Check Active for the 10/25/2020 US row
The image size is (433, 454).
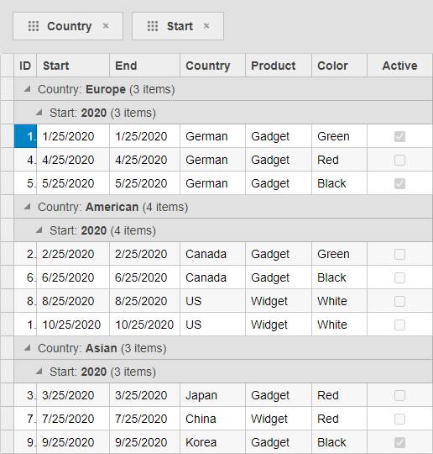[399, 325]
